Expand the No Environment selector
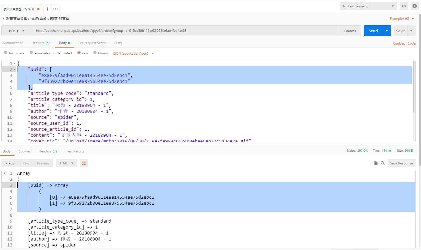Screen dimensions: 421x250 point(368,6)
